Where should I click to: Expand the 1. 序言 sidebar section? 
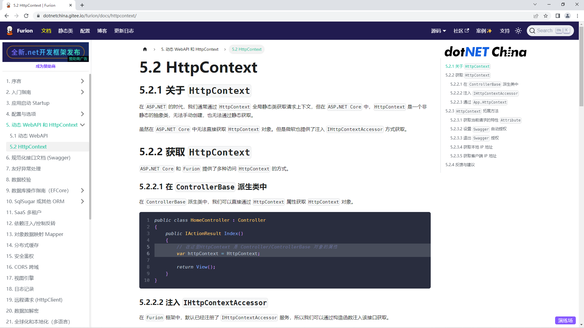(82, 81)
